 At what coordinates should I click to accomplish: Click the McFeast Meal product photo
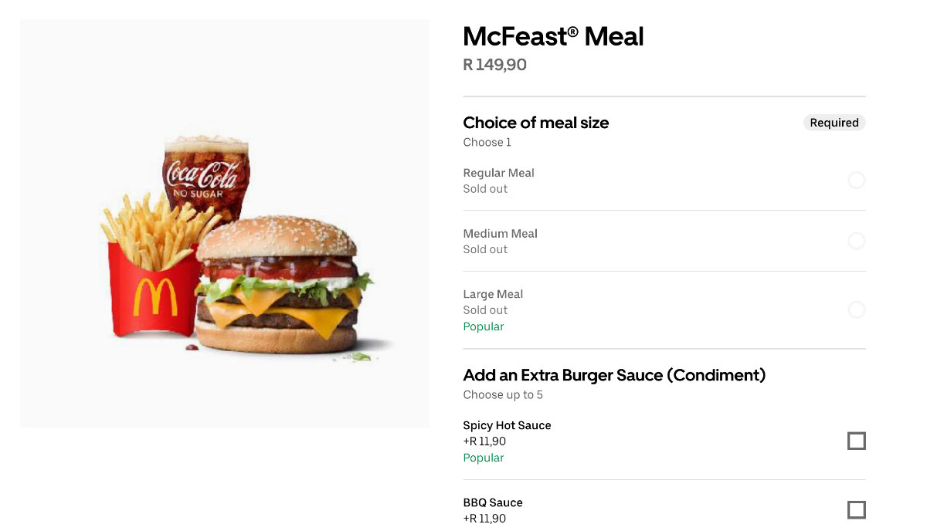(x=226, y=224)
